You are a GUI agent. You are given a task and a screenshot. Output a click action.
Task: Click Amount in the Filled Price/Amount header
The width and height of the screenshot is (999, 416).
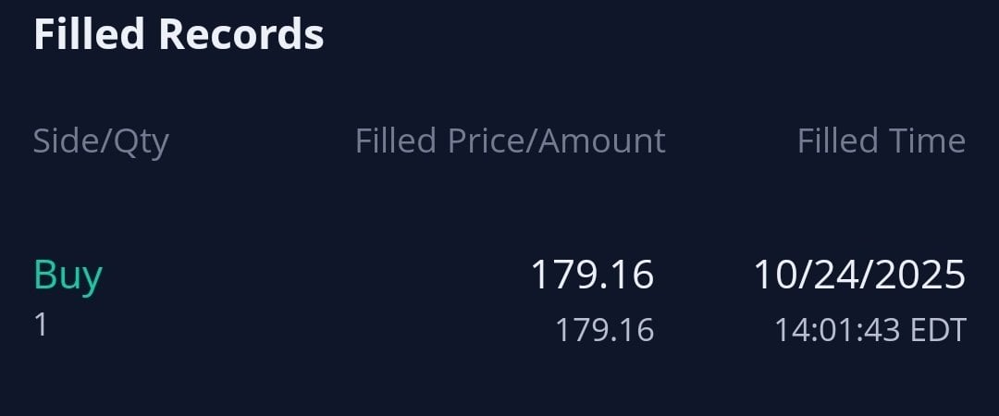pyautogui.click(x=602, y=141)
